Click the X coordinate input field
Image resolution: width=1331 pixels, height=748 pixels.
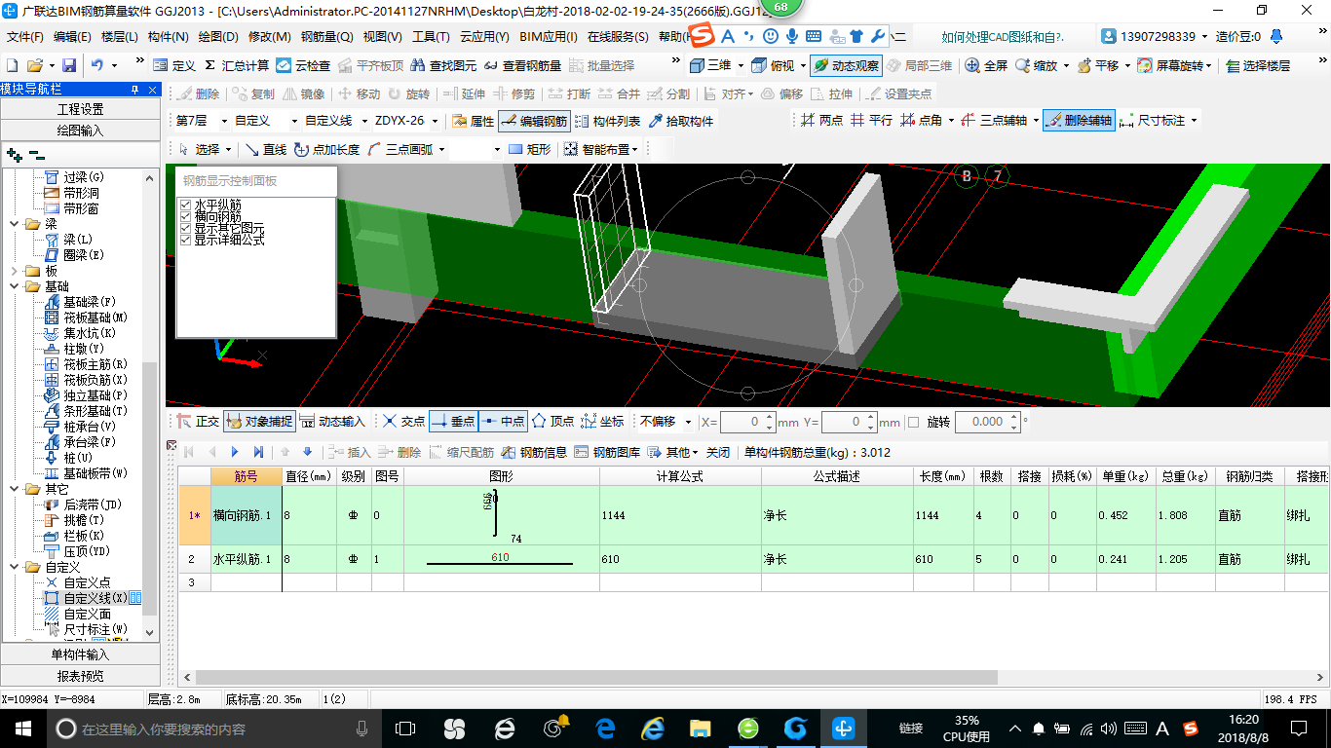747,422
